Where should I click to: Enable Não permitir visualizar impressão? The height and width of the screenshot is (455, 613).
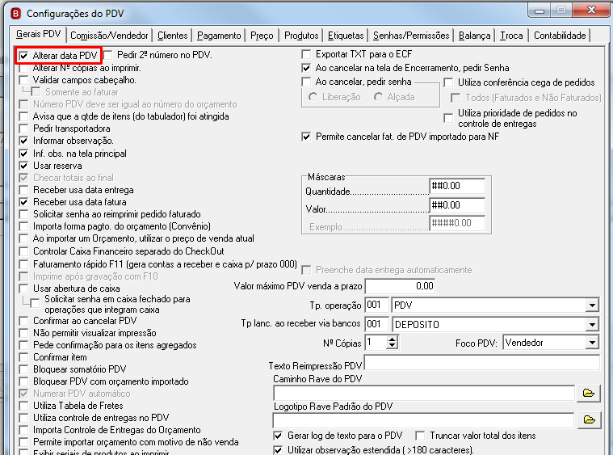(x=24, y=333)
